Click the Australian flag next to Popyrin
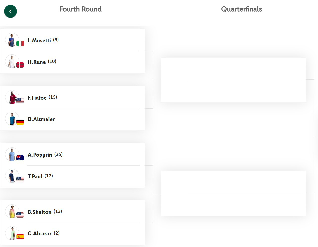This screenshot has height=247, width=318. click(20, 158)
